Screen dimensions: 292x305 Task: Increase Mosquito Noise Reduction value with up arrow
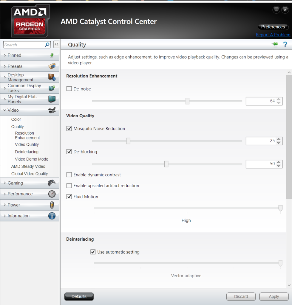[x=279, y=139]
